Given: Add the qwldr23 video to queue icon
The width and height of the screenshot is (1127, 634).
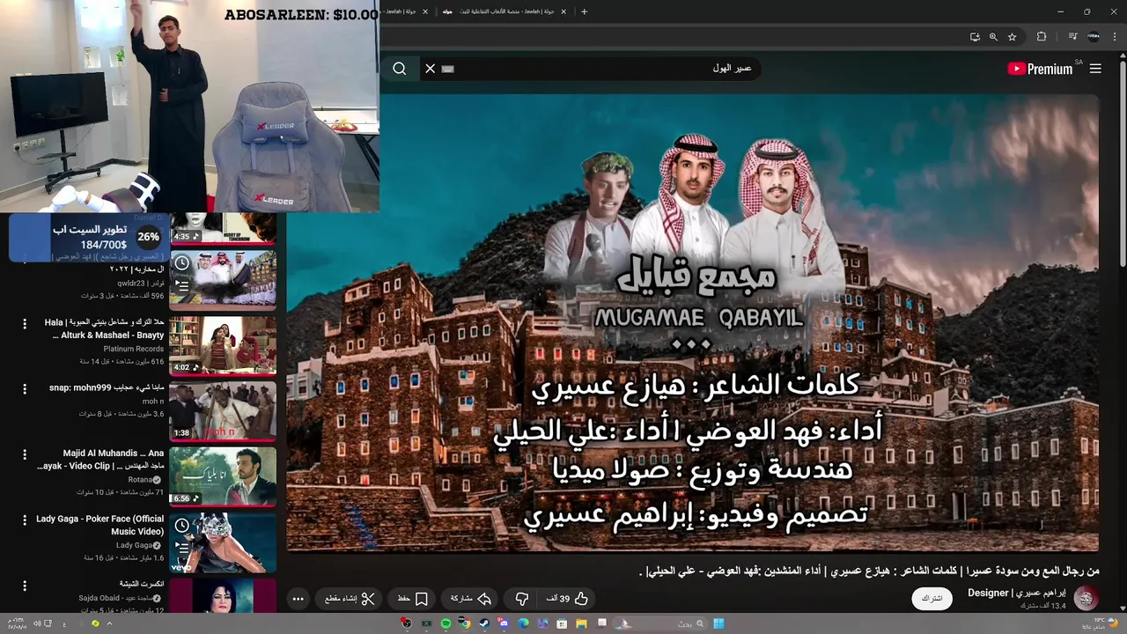Looking at the screenshot, I should point(181,284).
